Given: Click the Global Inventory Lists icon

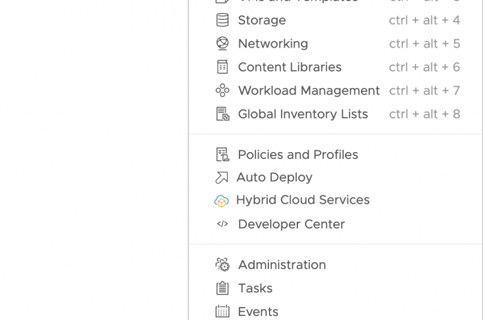Looking at the screenshot, I should click(x=222, y=114).
